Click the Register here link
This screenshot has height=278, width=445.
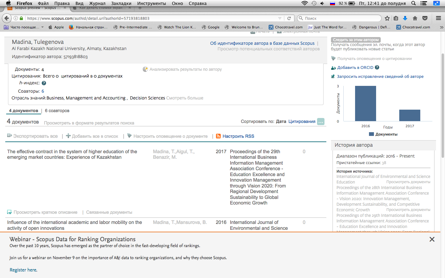(23, 270)
